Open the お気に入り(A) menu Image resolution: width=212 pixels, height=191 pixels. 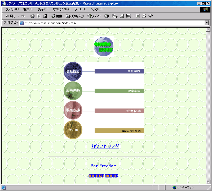(61, 9)
